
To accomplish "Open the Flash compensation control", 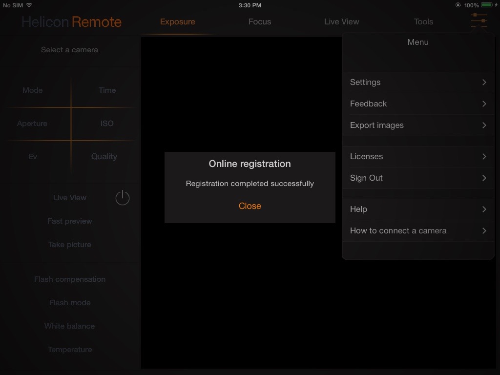I will coord(69,279).
